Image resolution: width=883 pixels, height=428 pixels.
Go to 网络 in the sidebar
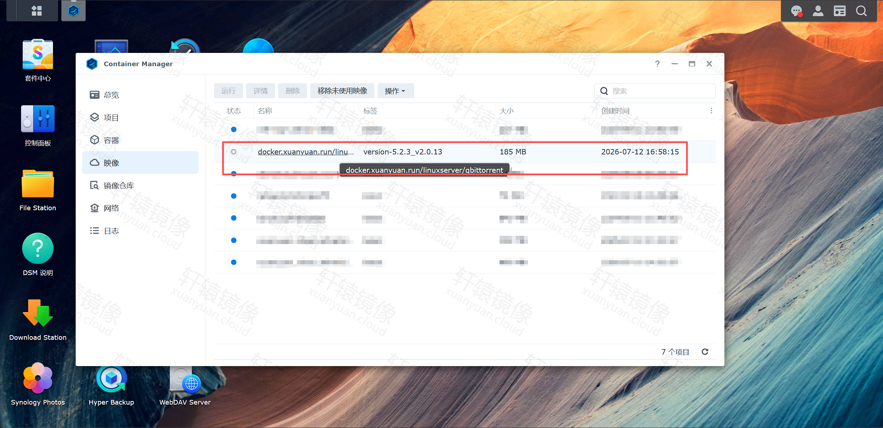tap(140, 208)
